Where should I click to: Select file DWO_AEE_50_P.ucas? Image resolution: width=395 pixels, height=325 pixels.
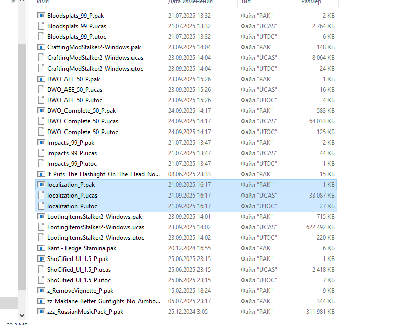(x=186, y=90)
